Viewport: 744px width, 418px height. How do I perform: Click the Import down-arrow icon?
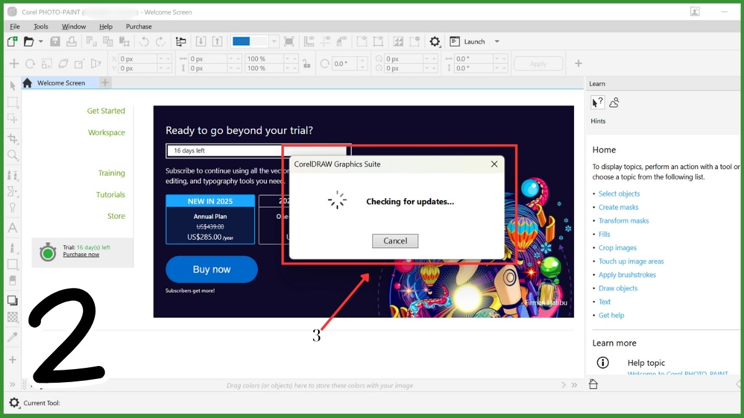point(201,41)
